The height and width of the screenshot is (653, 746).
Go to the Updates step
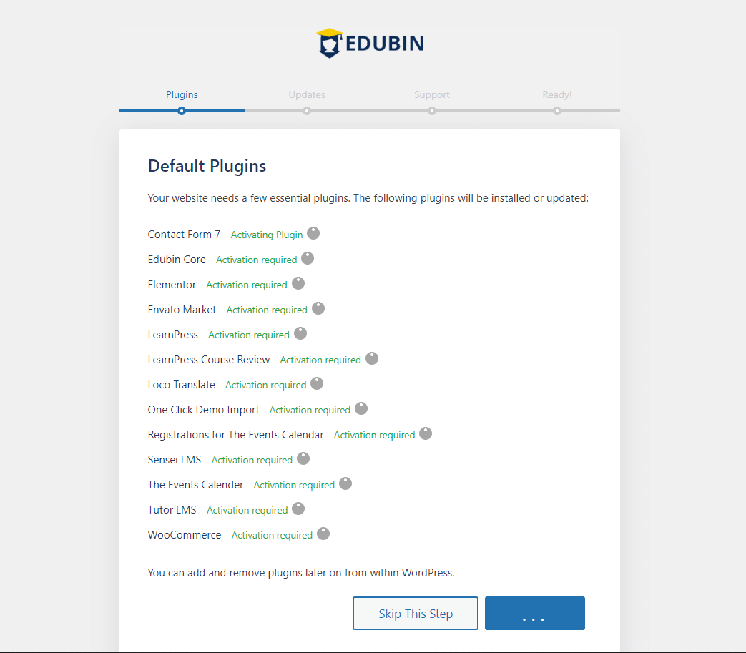click(x=307, y=94)
